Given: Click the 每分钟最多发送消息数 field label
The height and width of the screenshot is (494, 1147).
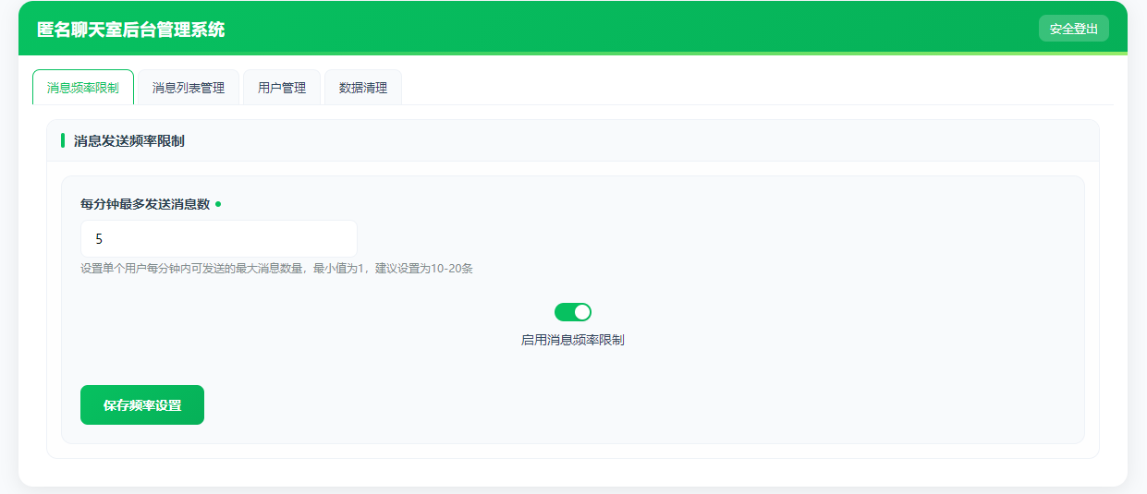Looking at the screenshot, I should pyautogui.click(x=145, y=204).
